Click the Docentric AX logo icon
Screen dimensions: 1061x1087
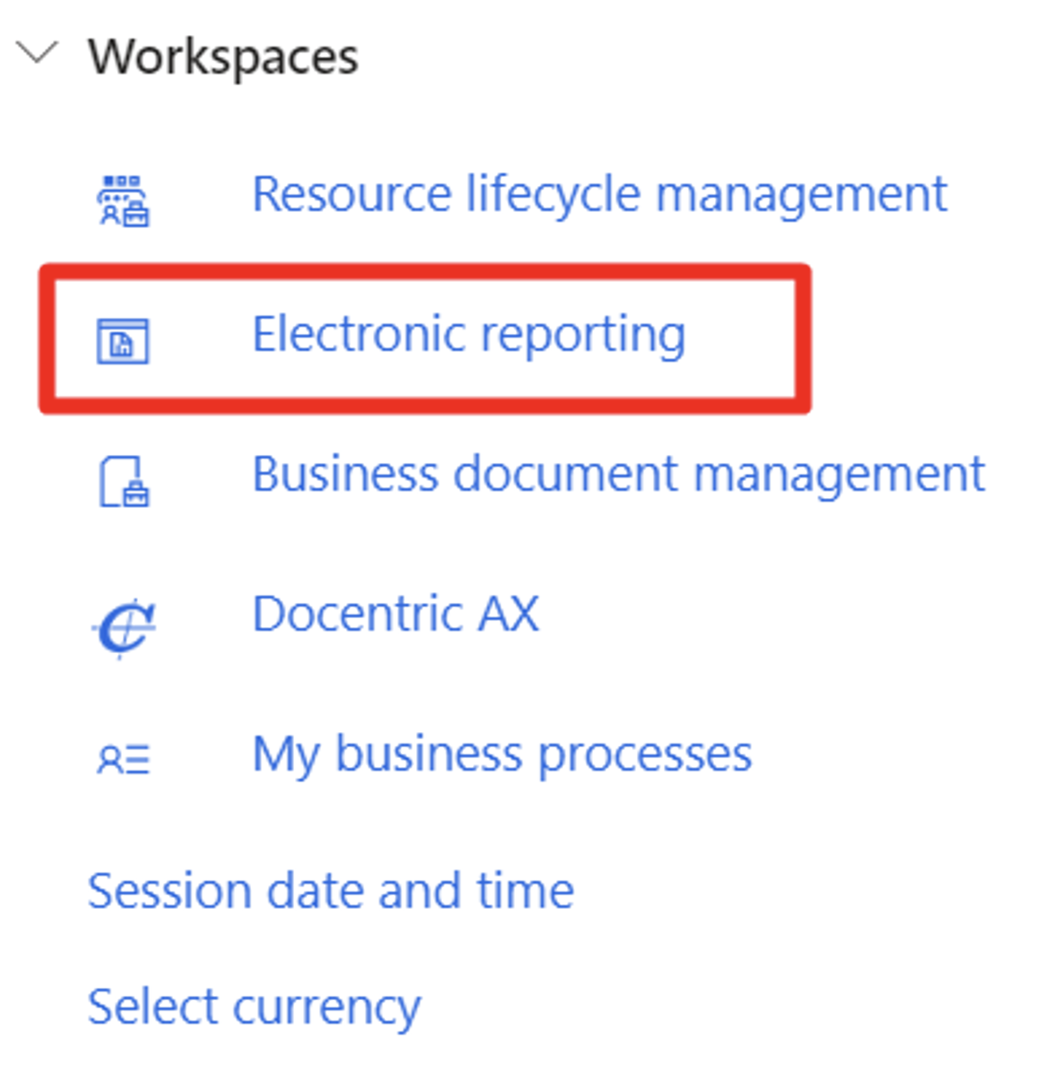point(123,627)
